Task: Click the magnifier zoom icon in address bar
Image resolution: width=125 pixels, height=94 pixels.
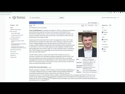Action: (x=109, y=13)
